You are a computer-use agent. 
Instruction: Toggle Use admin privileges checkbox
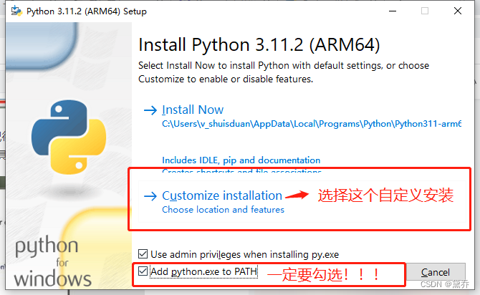(143, 253)
